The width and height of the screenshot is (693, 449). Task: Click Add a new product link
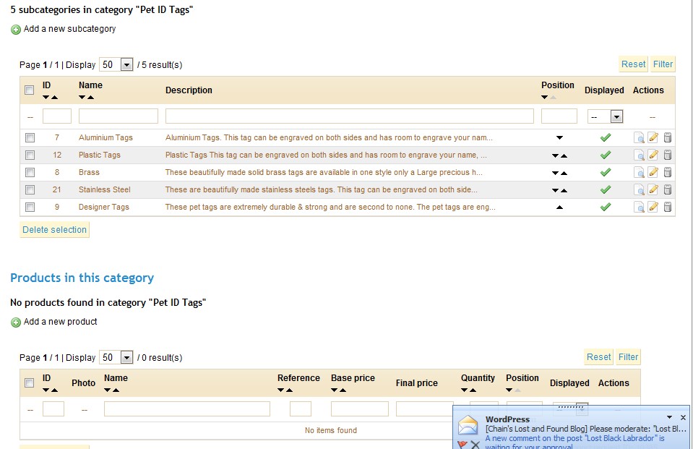click(x=60, y=322)
